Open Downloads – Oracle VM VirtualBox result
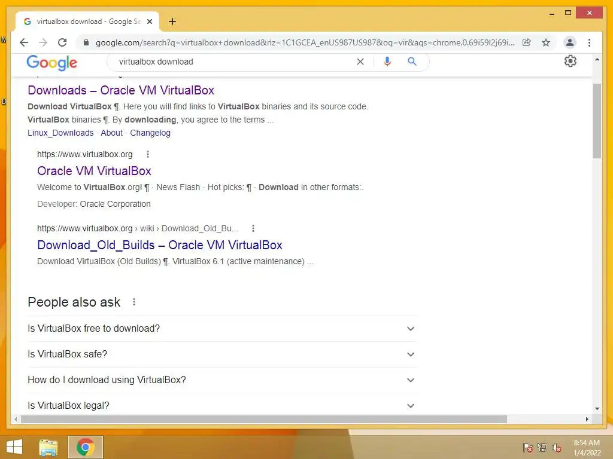This screenshot has width=613, height=459. pos(121,90)
